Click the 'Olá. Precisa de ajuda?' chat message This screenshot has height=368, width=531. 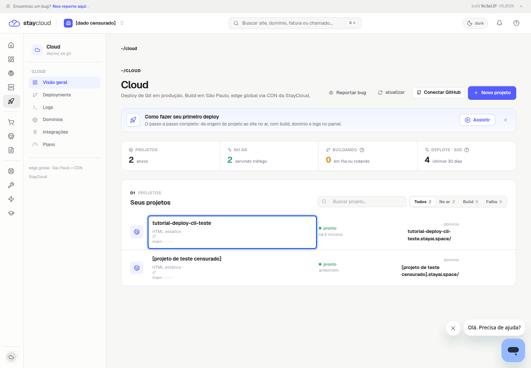click(494, 328)
